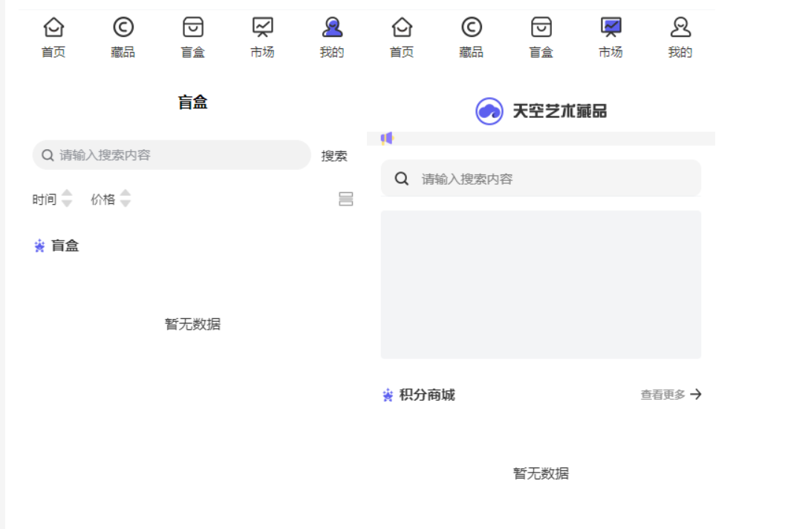Image resolution: width=788 pixels, height=529 pixels.
Task: Open highlighted 市场 tab in right nav bar
Action: [610, 38]
